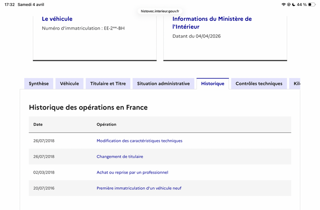
Task: Show the partially hidden tab after Contrôles techniques
Action: pyautogui.click(x=296, y=84)
